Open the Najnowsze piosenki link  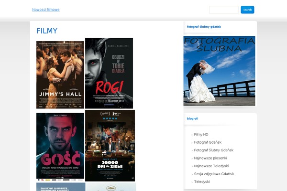pyautogui.click(x=210, y=158)
